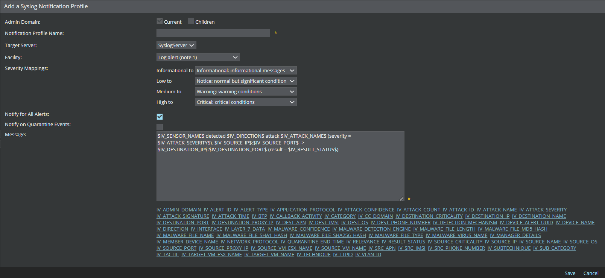Add the IV_QUARANTINE_END_TIME variable

tap(312, 242)
